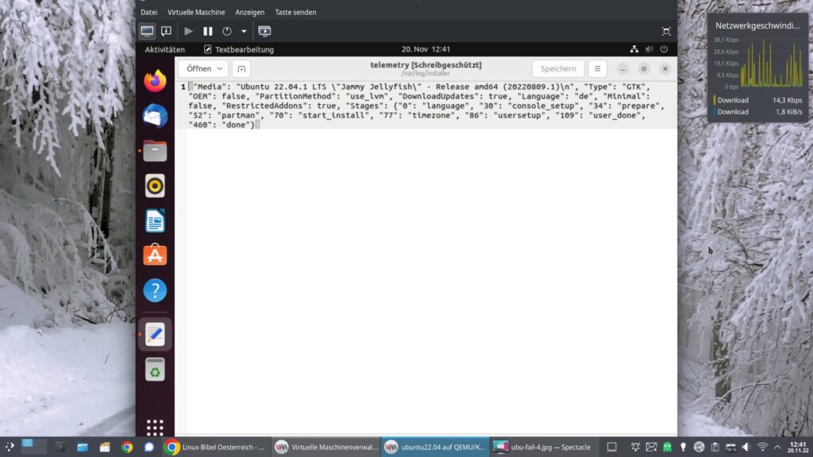Viewport: 813px width, 457px height.
Task: Expand hidden system tray icons arrow
Action: tap(777, 447)
